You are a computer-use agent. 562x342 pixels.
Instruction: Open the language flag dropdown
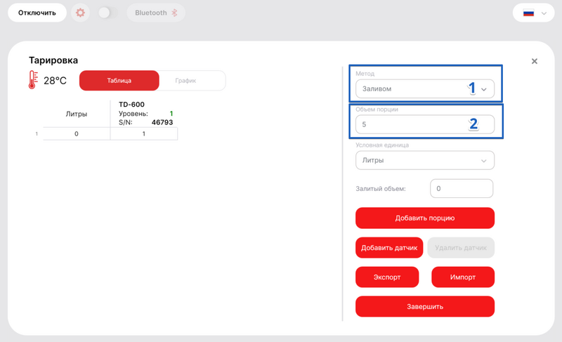point(534,13)
